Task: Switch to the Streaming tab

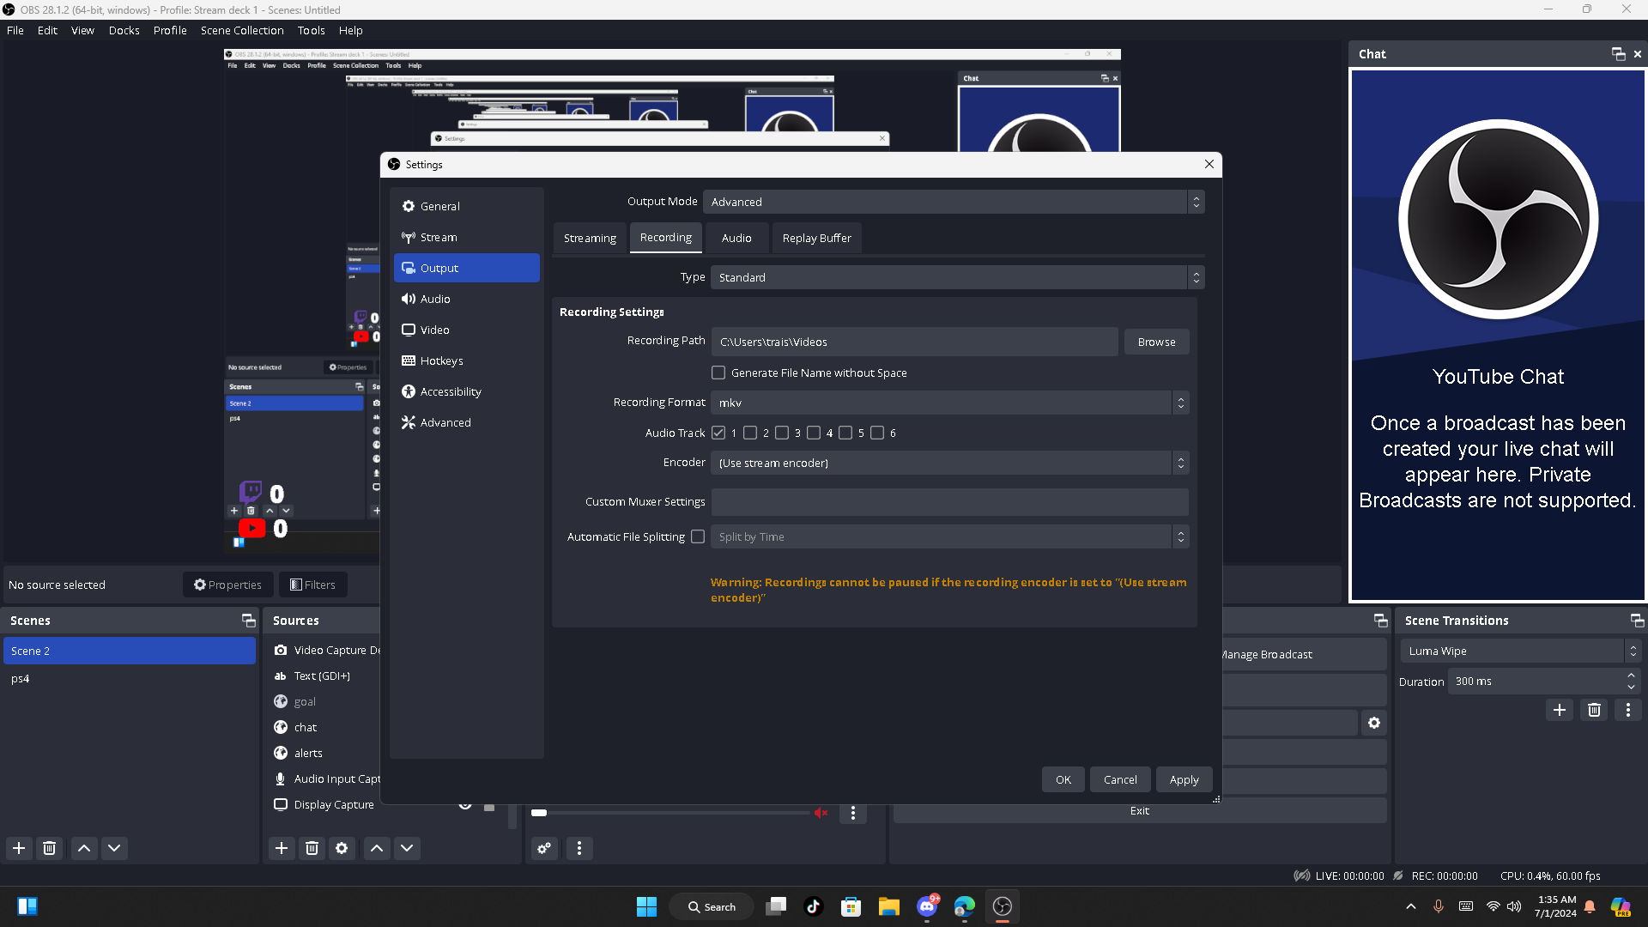Action: point(590,238)
